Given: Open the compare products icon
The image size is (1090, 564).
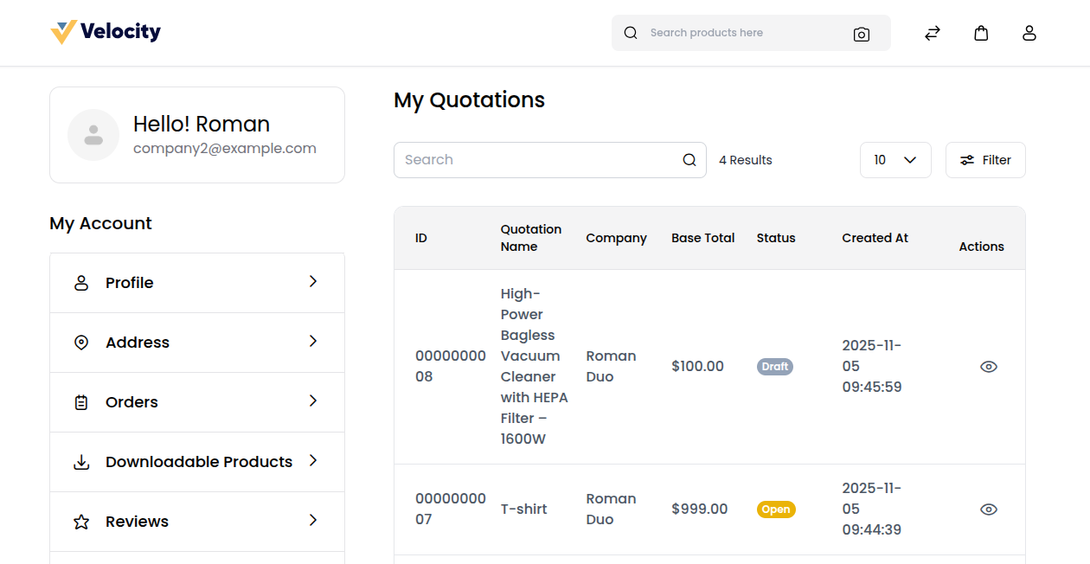Looking at the screenshot, I should 932,33.
